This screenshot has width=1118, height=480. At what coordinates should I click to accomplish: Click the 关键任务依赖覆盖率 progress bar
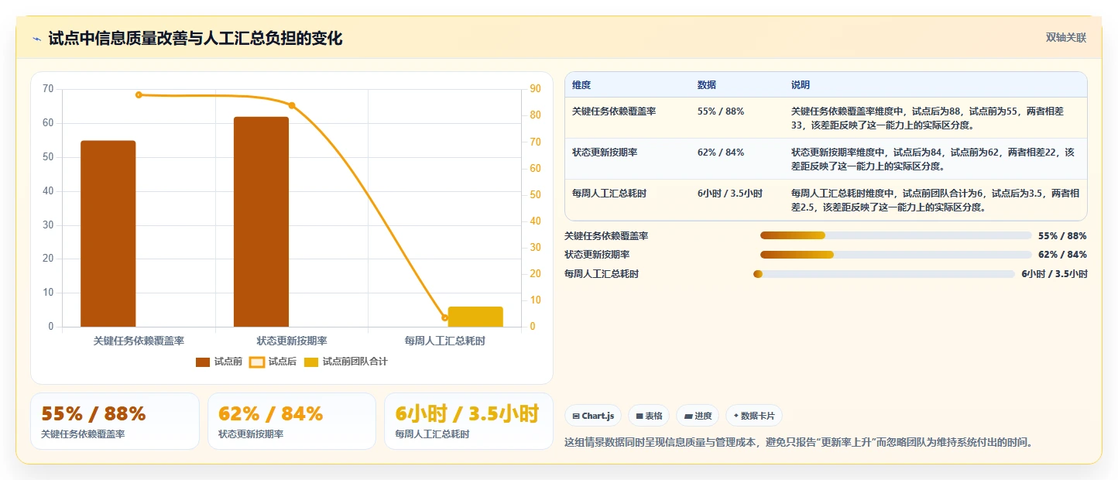point(896,235)
